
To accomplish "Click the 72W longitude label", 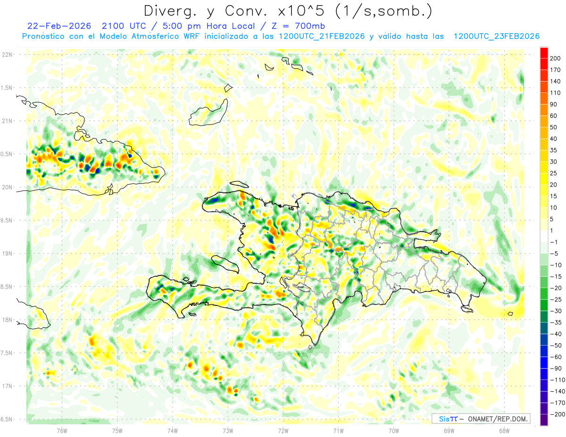I will coord(283,430).
